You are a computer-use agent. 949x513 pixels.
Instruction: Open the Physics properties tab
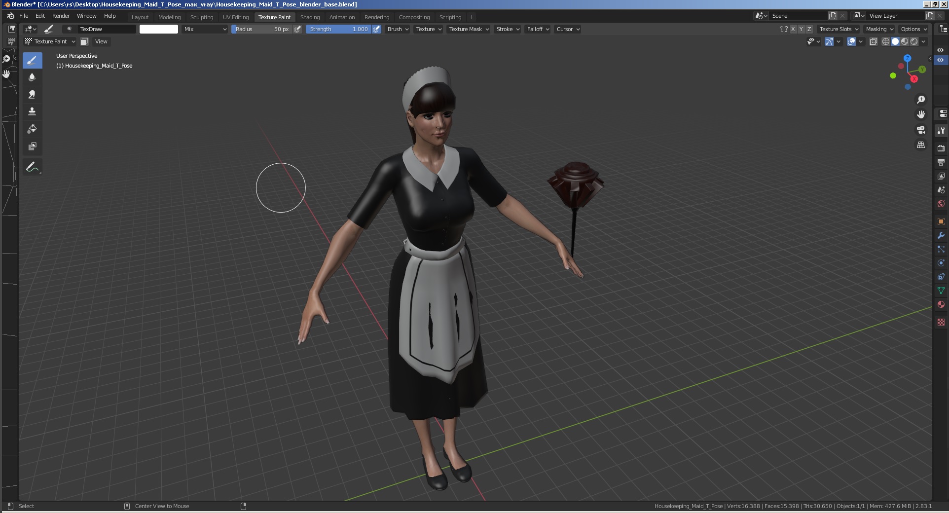coord(941,263)
